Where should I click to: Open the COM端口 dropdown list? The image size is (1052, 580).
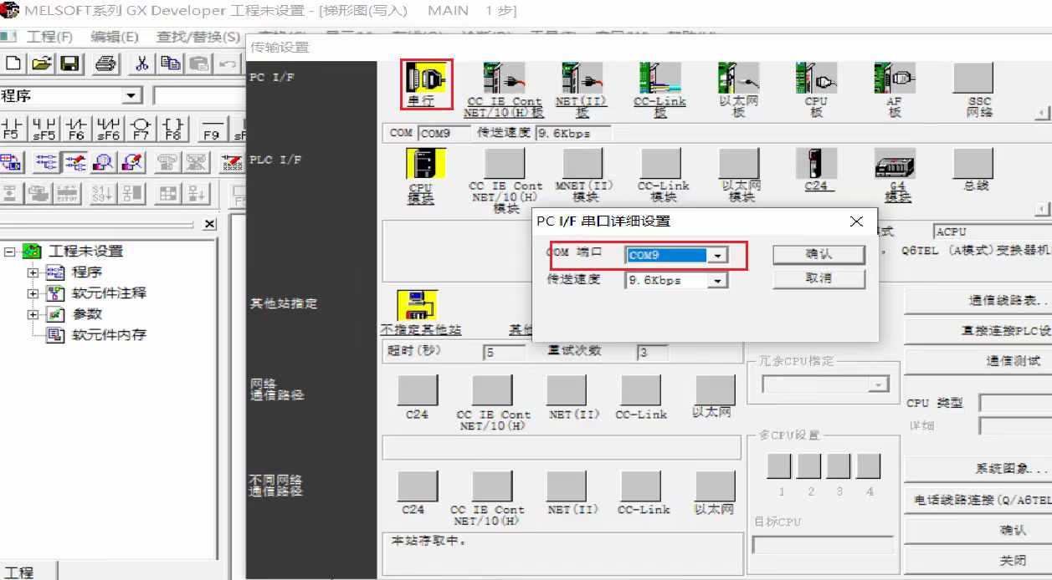pos(717,256)
